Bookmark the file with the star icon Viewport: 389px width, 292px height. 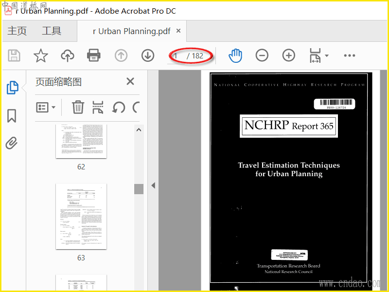click(x=41, y=55)
